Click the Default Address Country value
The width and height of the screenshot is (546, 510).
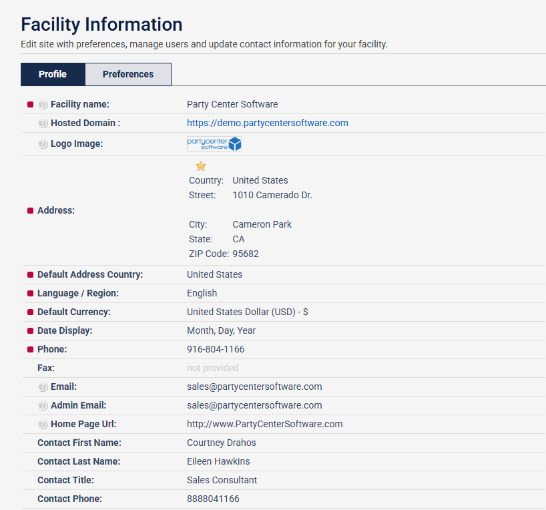pyautogui.click(x=214, y=274)
